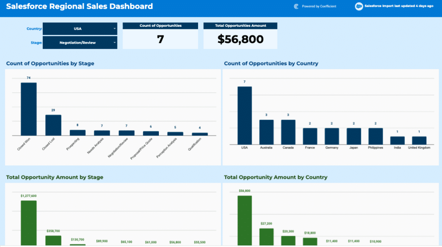This screenshot has height=247, width=442.
Task: Click the Australia bar in country count chart
Action: [266, 132]
